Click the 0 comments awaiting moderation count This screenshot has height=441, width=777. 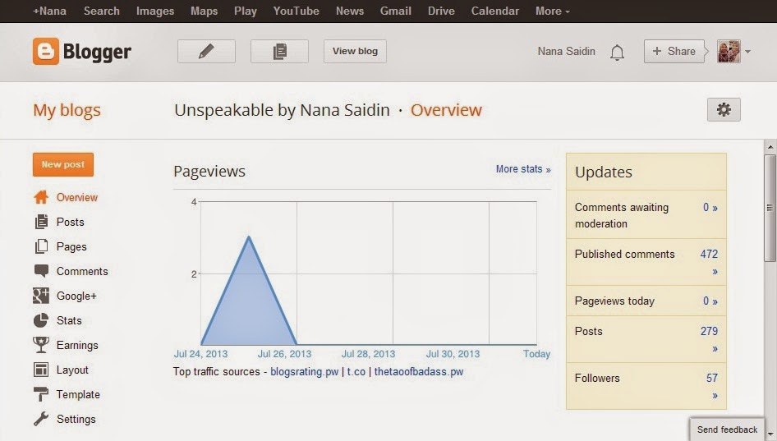710,208
